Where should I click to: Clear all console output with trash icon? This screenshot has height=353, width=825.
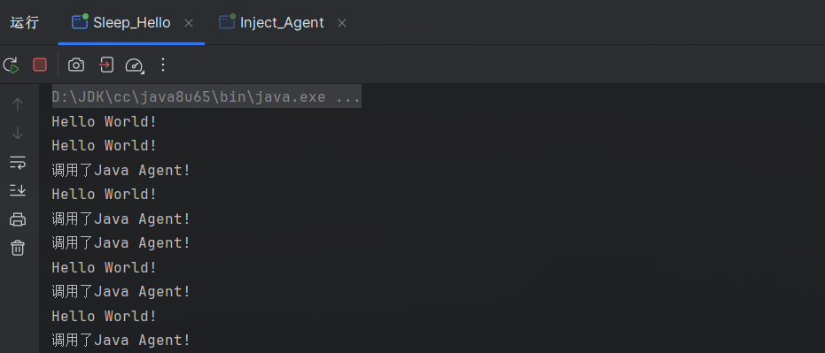click(18, 247)
